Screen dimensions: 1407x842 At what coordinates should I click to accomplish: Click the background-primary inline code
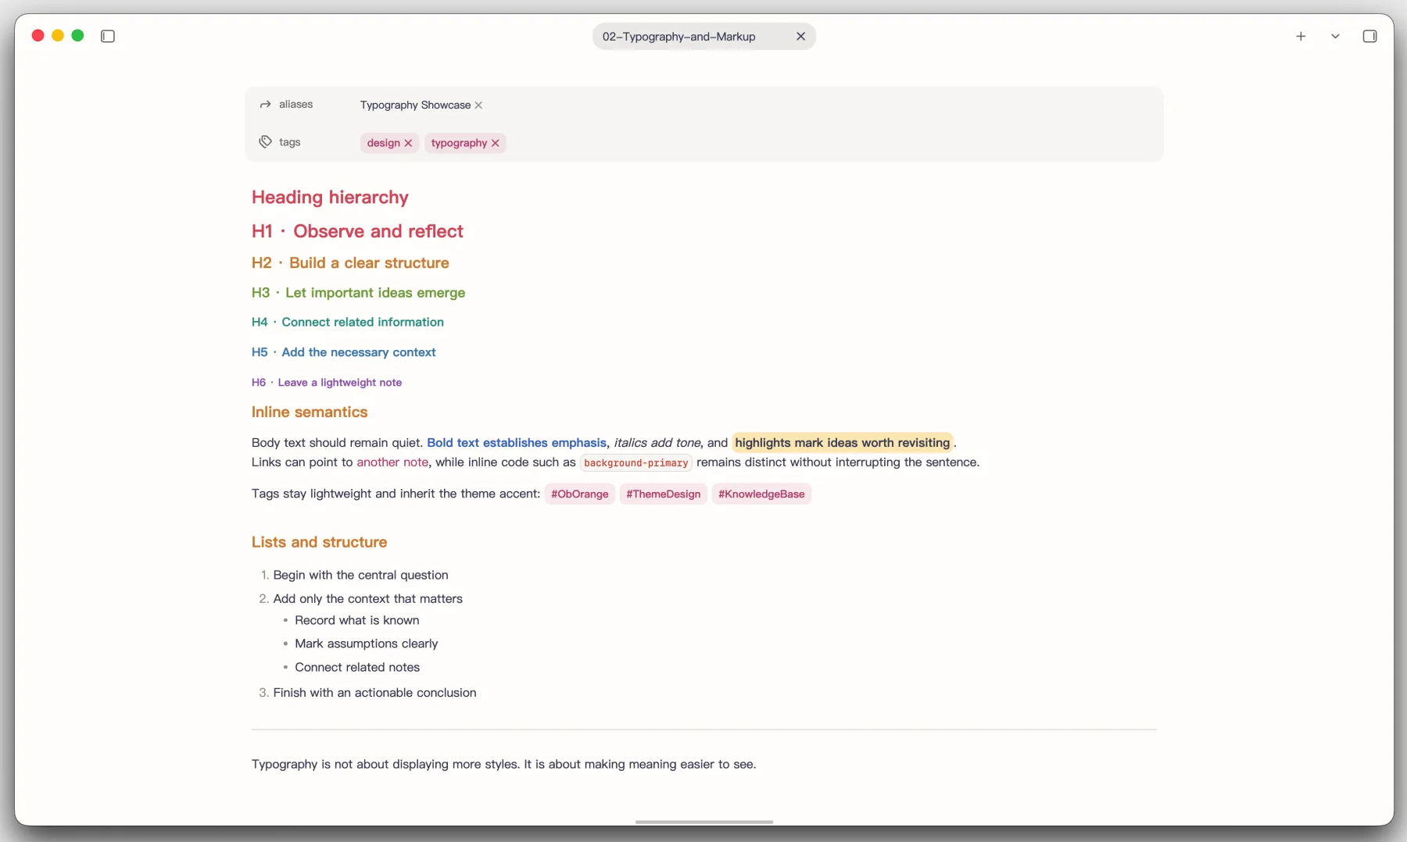click(635, 462)
